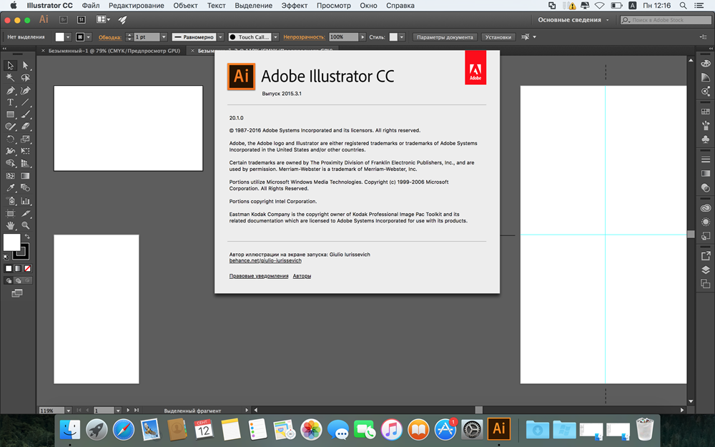Open zoom level 119% dropdown
The image size is (715, 447).
tap(69, 411)
